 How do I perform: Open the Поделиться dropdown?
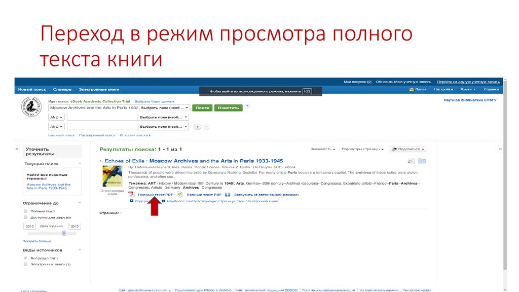point(407,150)
